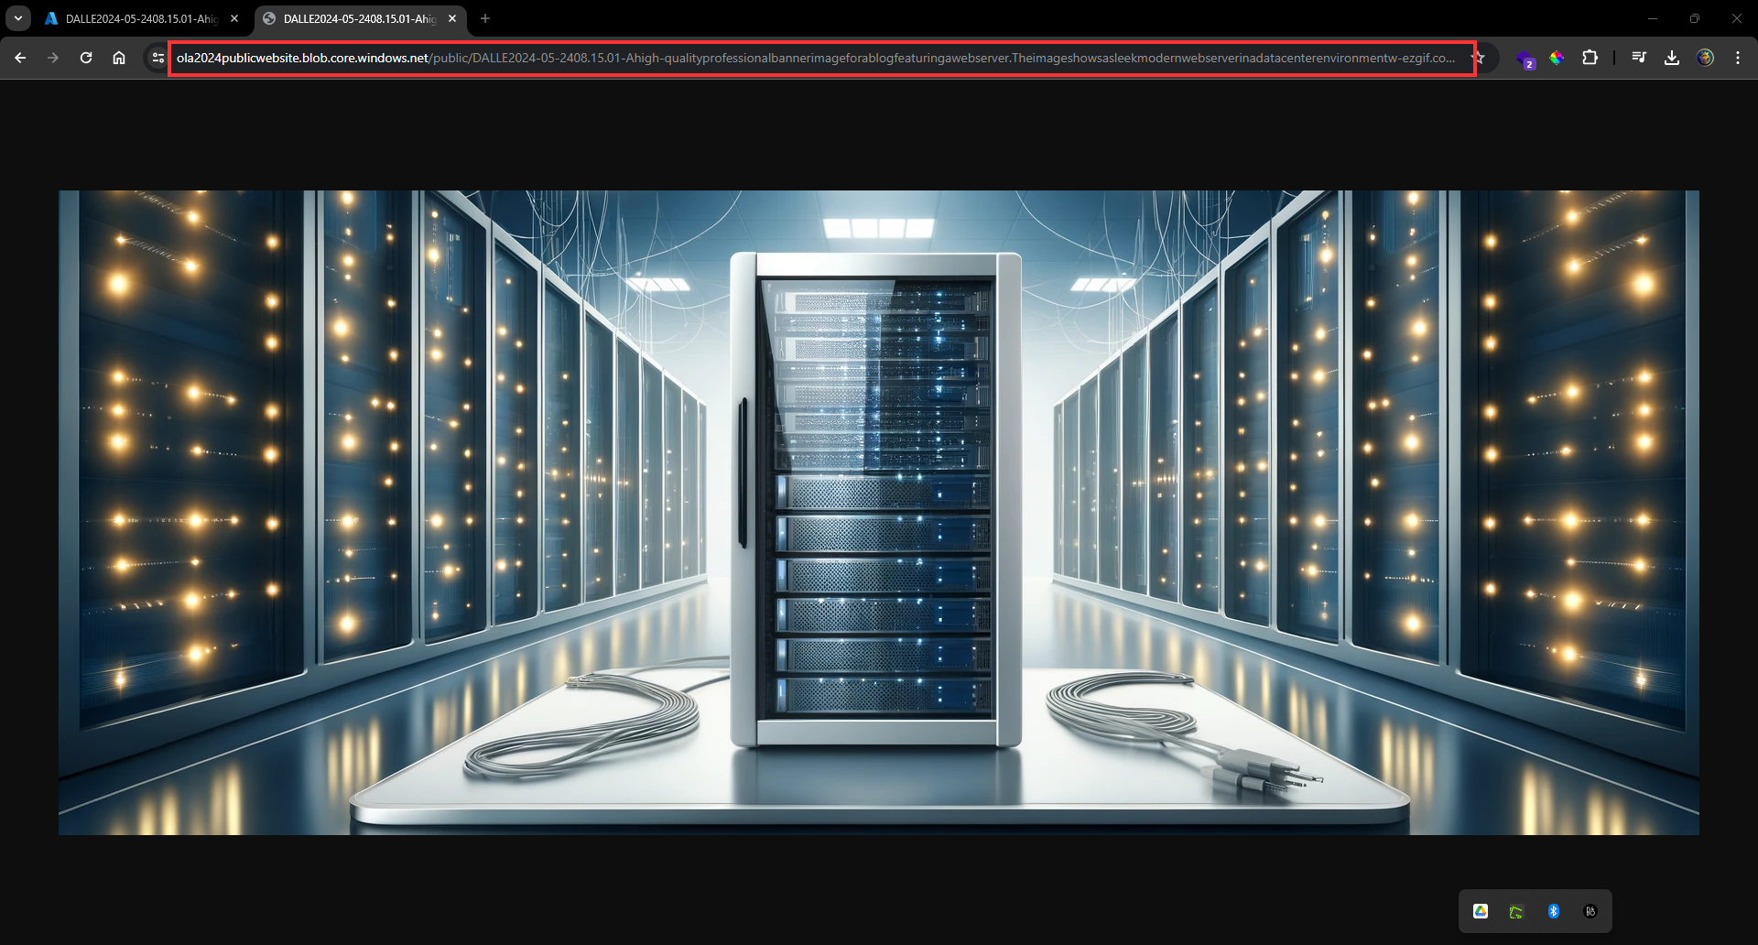Viewport: 1758px width, 945px height.
Task: Open the Bluetooth icon in the system tray
Action: (1554, 911)
